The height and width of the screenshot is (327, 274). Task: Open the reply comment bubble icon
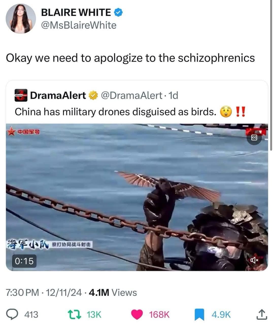(19, 314)
